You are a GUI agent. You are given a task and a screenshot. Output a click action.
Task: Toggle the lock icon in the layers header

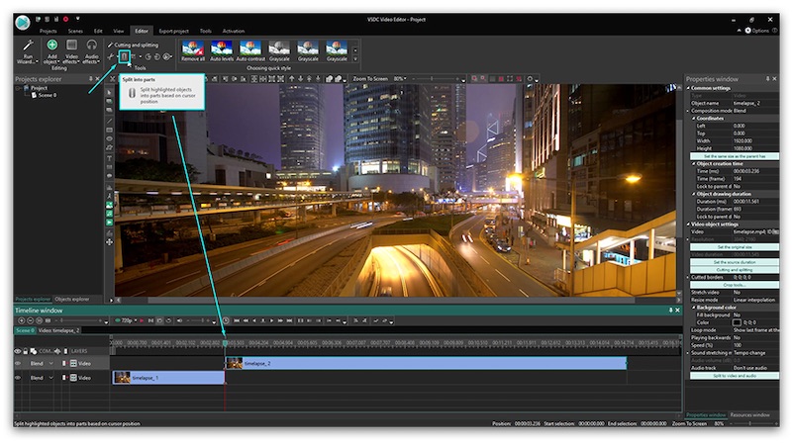(26, 351)
